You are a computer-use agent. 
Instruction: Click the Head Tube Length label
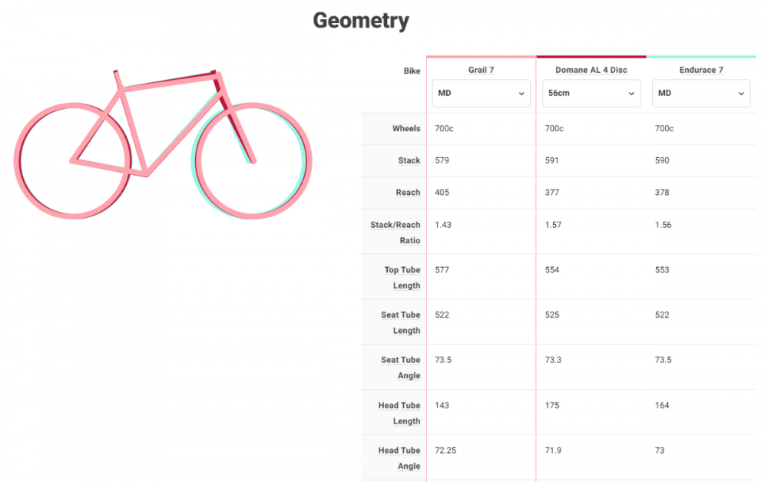(399, 413)
